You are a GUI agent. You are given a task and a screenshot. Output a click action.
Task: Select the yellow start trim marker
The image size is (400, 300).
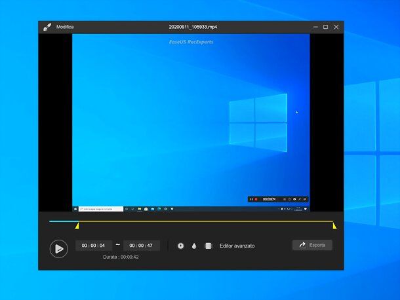pos(77,226)
